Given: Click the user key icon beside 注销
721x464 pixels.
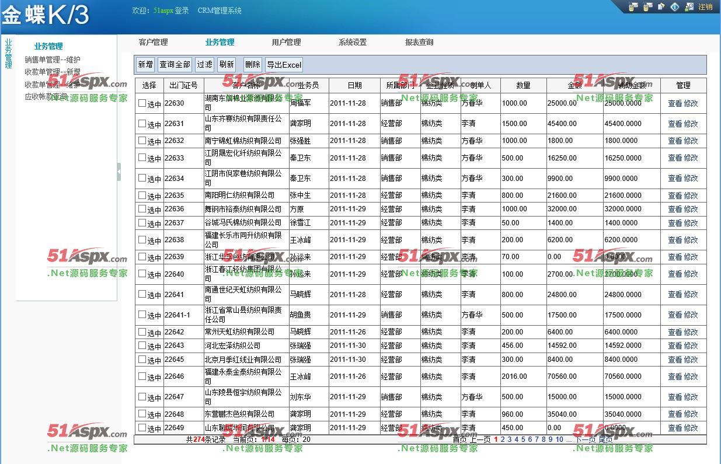Looking at the screenshot, I should coord(689,7).
